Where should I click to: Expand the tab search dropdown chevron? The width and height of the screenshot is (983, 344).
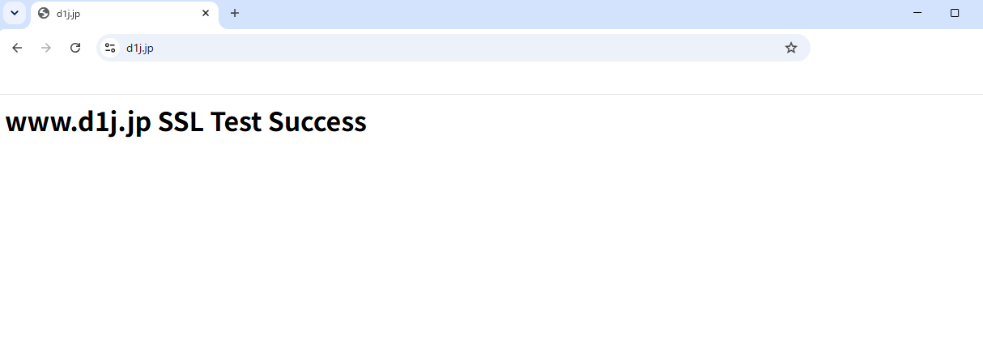pyautogui.click(x=14, y=13)
